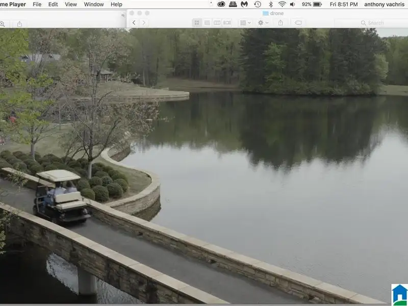Switch Finder to list view
Viewport: 408px width, 306px height.
(207, 23)
